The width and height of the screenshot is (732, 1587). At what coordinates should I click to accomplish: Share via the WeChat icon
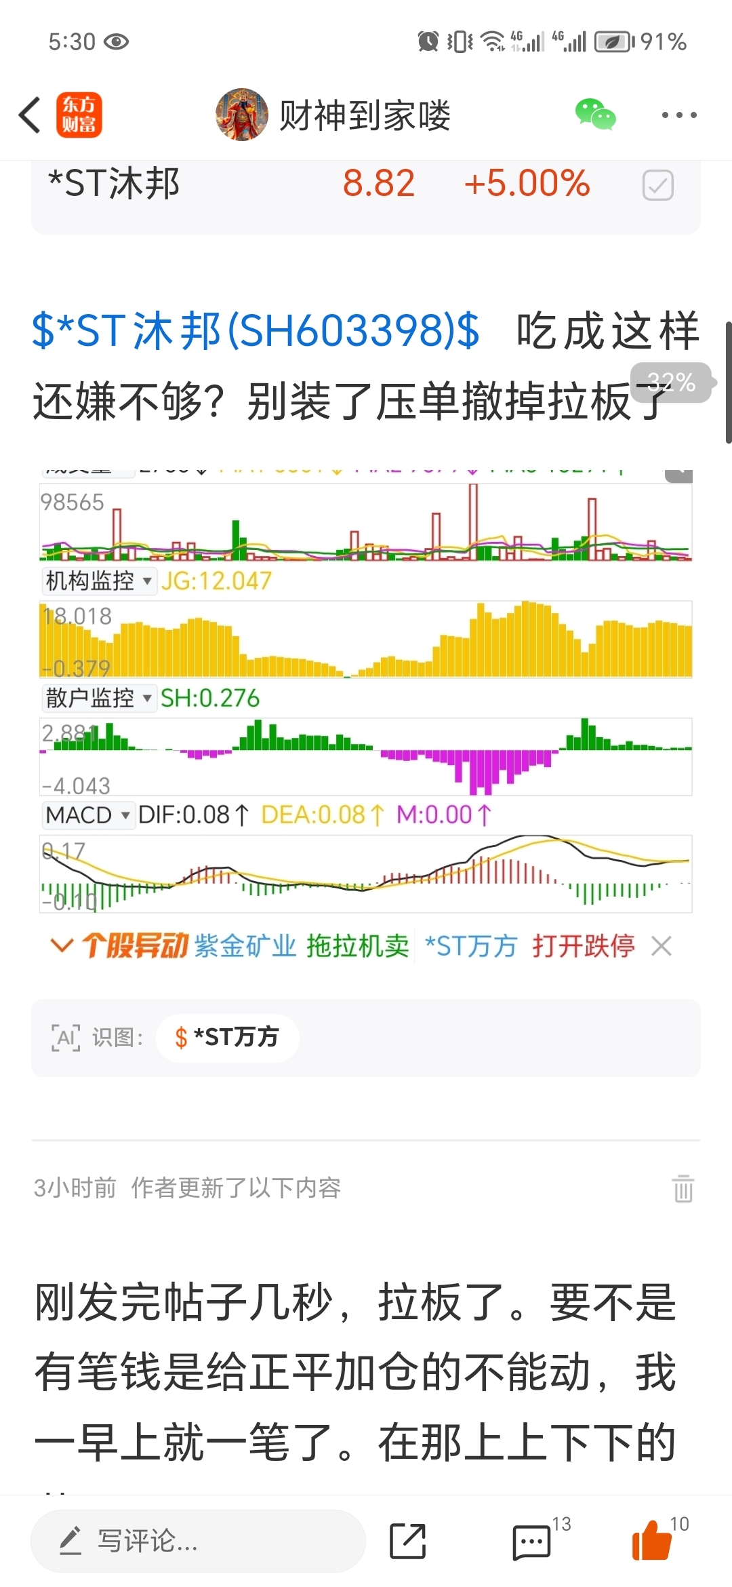[595, 115]
